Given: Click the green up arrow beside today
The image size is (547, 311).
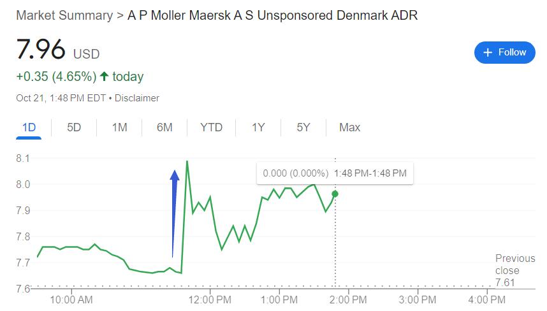Looking at the screenshot, I should [x=105, y=77].
